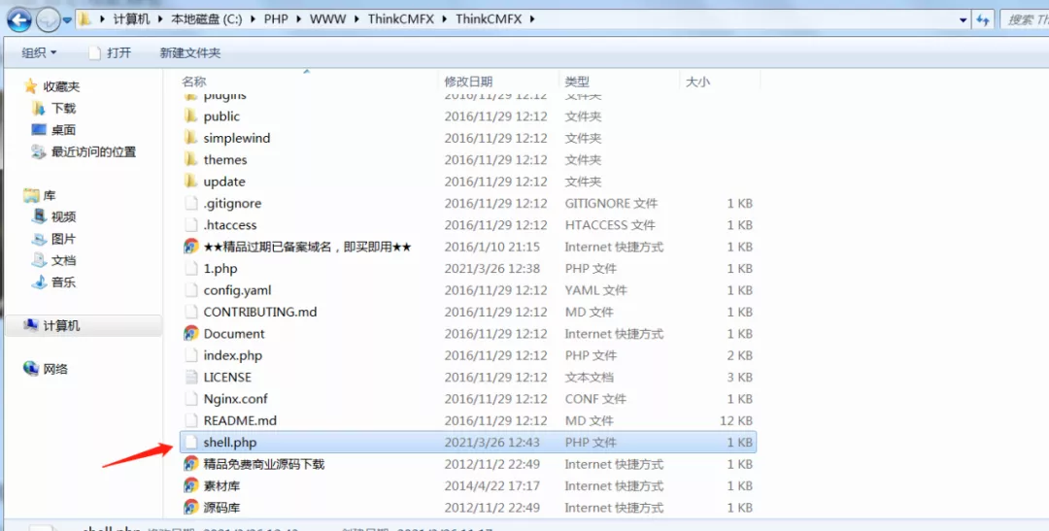This screenshot has height=531, width=1049.
Task: Select 计算机 in the navigation pane
Action: click(61, 326)
